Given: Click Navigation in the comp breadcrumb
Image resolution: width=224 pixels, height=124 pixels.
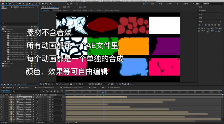Looking at the screenshot, I should pos(46,10).
